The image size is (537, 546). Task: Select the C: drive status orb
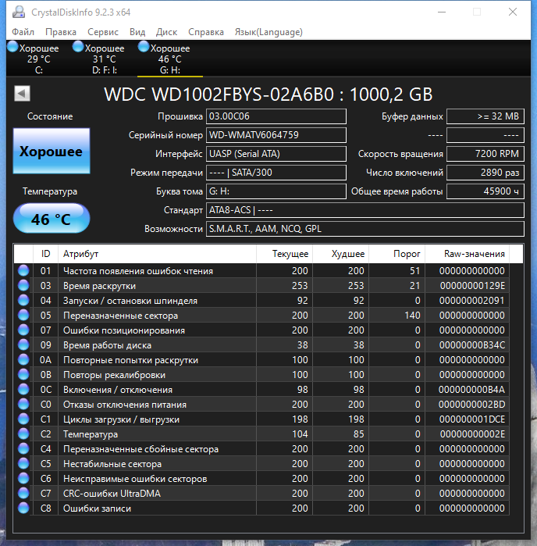click(12, 47)
